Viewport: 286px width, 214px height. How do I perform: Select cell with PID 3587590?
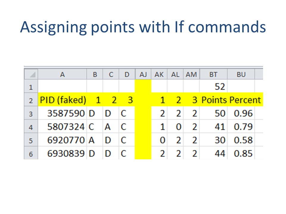[62, 113]
